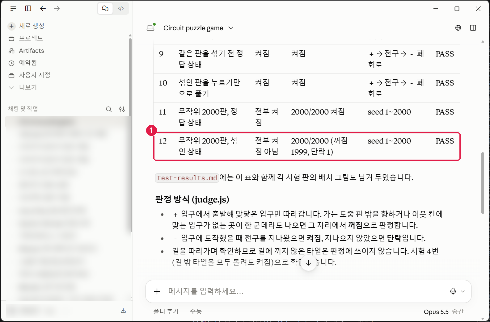The width and height of the screenshot is (490, 322).
Task: Expand 더보기 in sidebar
Action: (28, 88)
